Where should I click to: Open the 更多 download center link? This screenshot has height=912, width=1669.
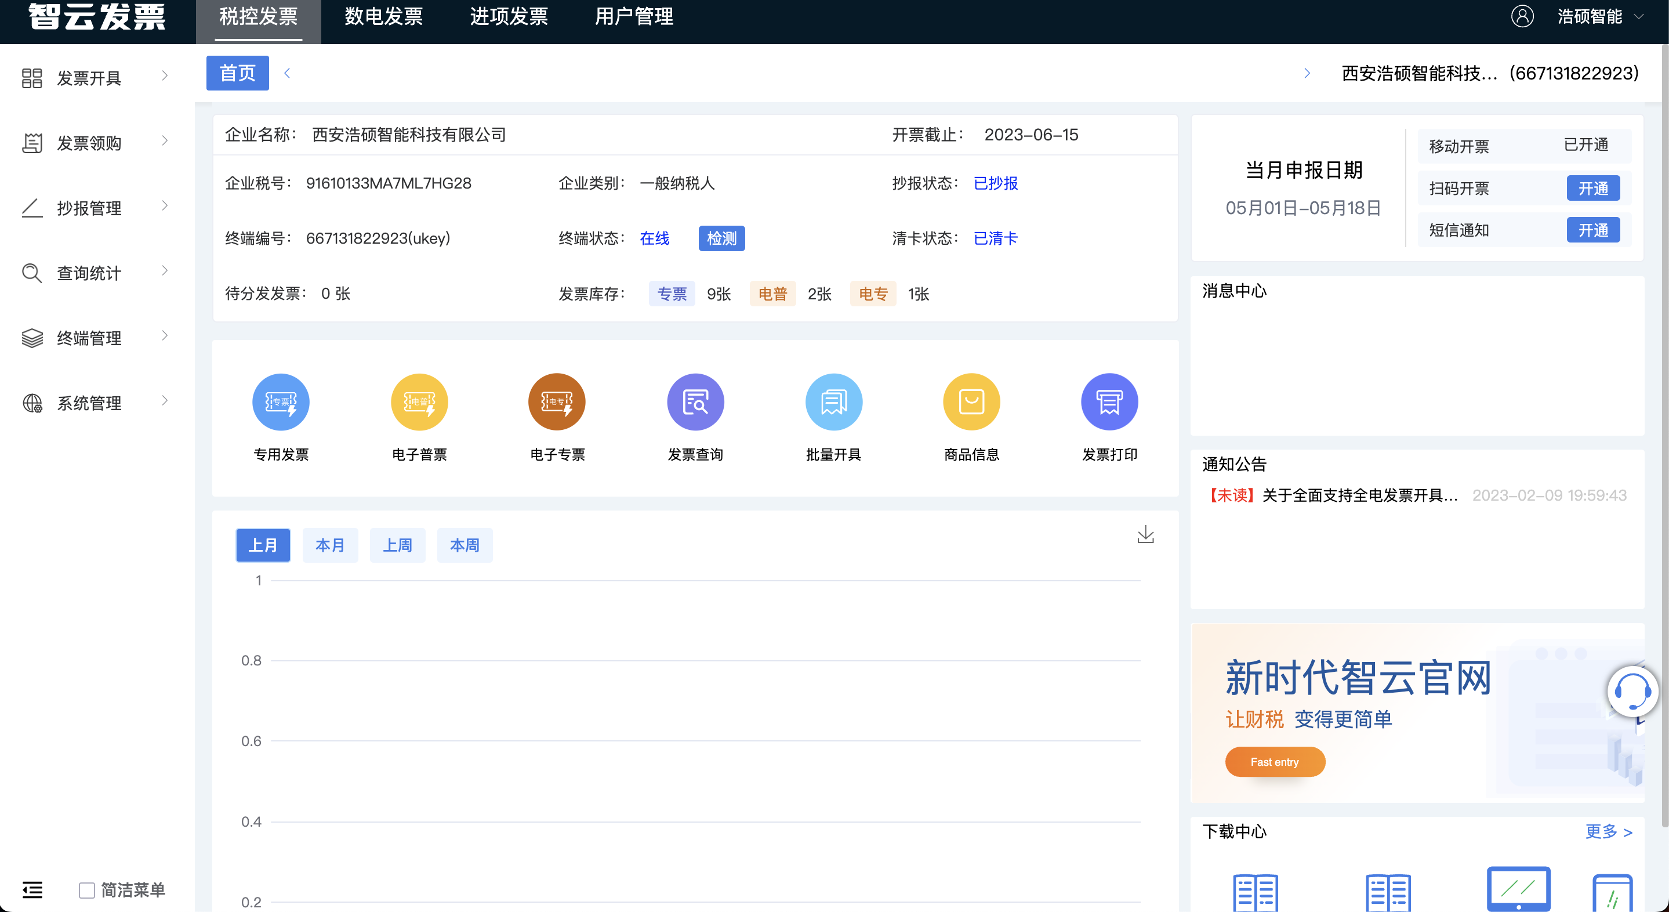point(1609,831)
